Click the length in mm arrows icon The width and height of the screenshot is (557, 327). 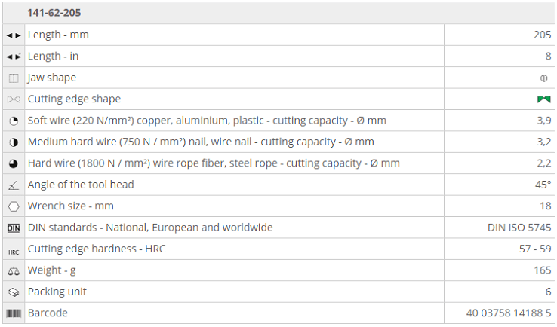(14, 35)
